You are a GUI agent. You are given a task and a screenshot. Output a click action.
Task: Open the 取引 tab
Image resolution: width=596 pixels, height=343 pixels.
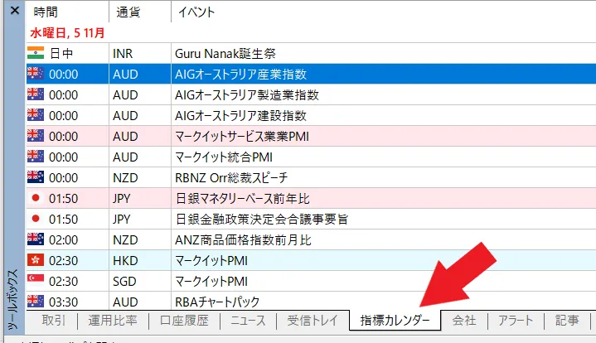coord(54,321)
